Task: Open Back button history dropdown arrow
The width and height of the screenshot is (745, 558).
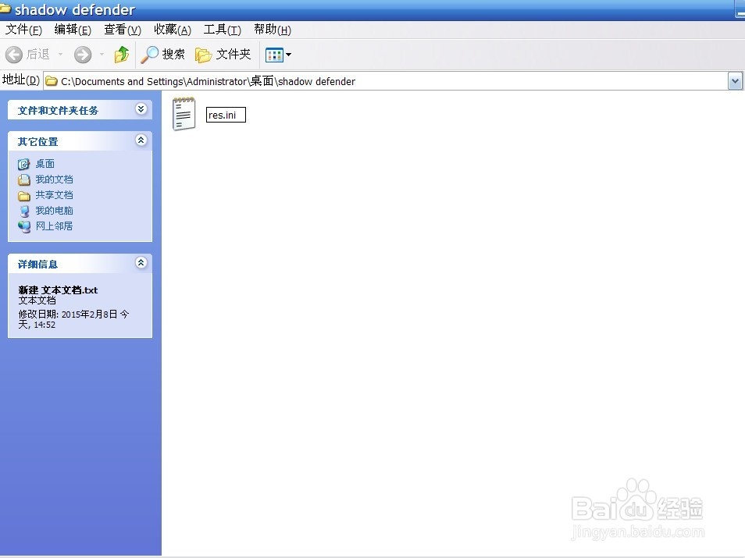Action: tap(60, 55)
